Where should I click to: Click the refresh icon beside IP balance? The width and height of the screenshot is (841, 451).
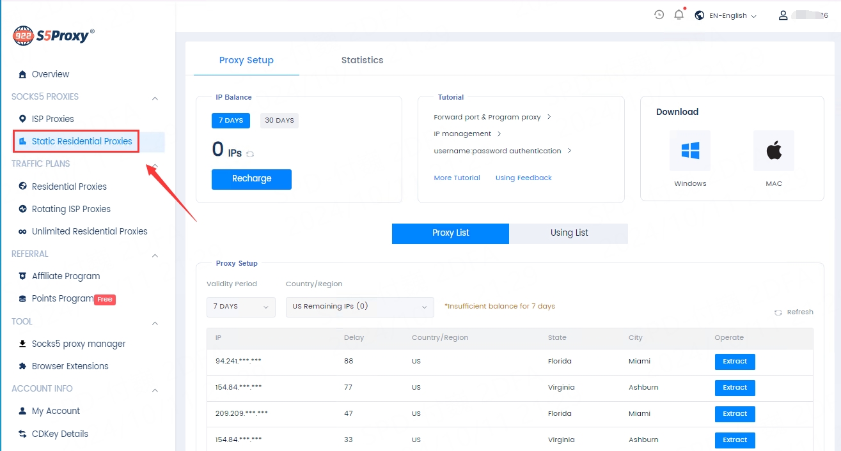[x=250, y=154]
